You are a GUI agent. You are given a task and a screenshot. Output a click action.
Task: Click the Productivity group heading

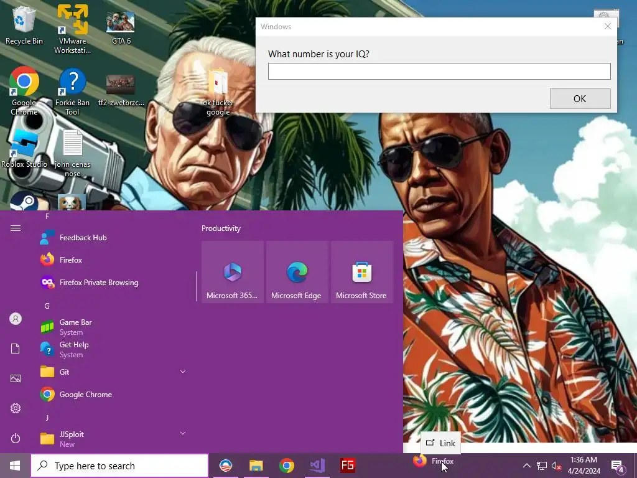coord(221,228)
